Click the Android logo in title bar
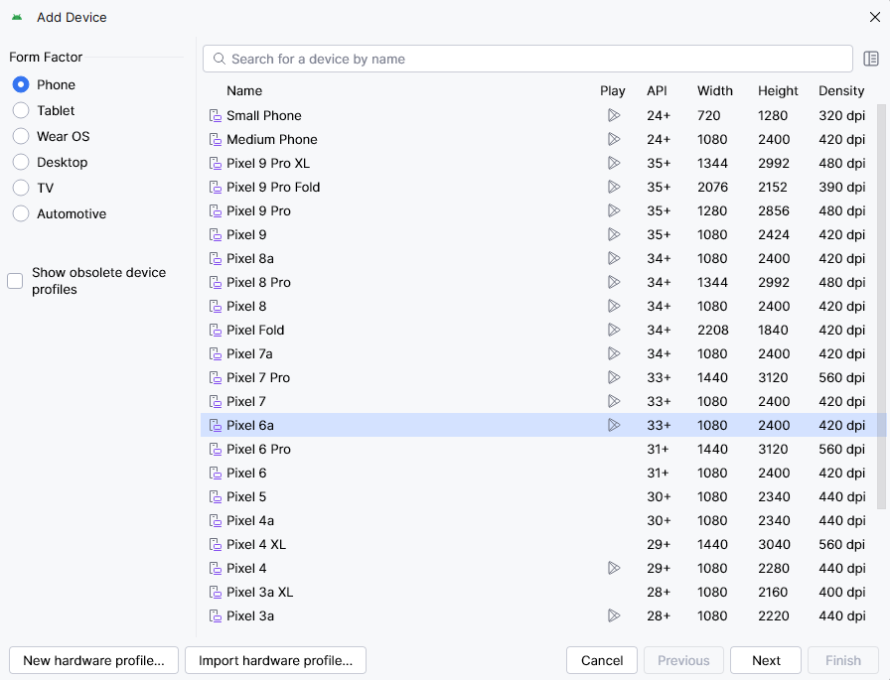The height and width of the screenshot is (680, 890). pos(17,17)
